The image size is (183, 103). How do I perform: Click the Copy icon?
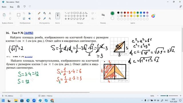10,18
